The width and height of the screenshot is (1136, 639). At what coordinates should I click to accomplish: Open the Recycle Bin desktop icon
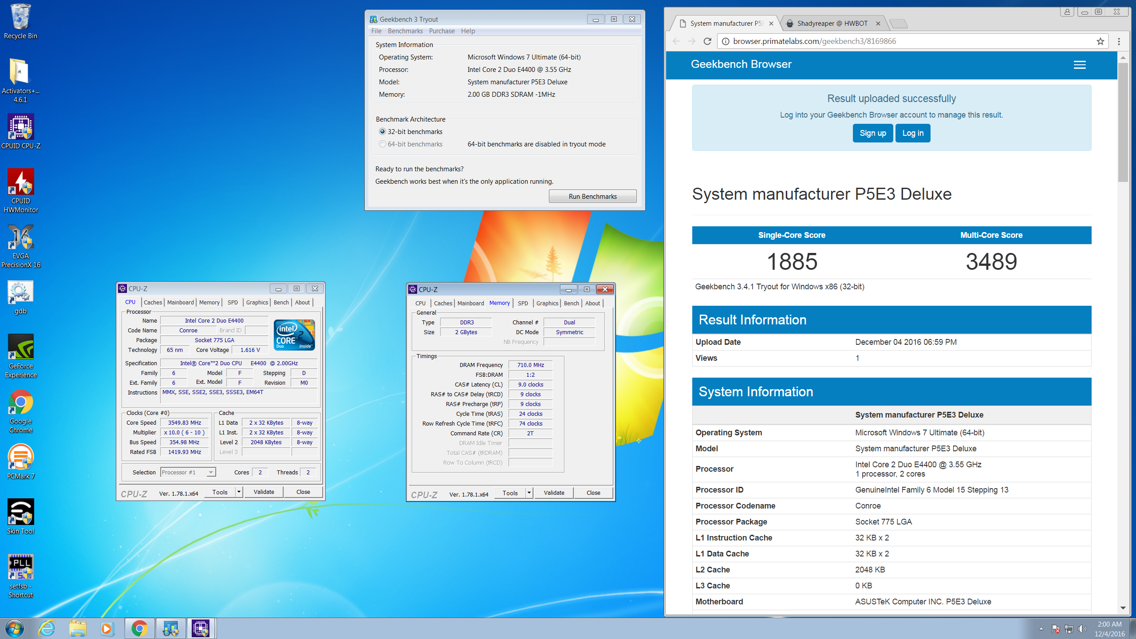tap(20, 21)
